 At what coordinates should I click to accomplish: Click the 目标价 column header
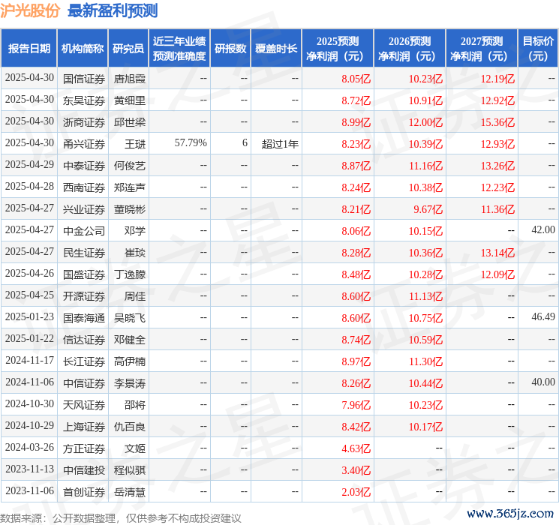tap(538, 49)
